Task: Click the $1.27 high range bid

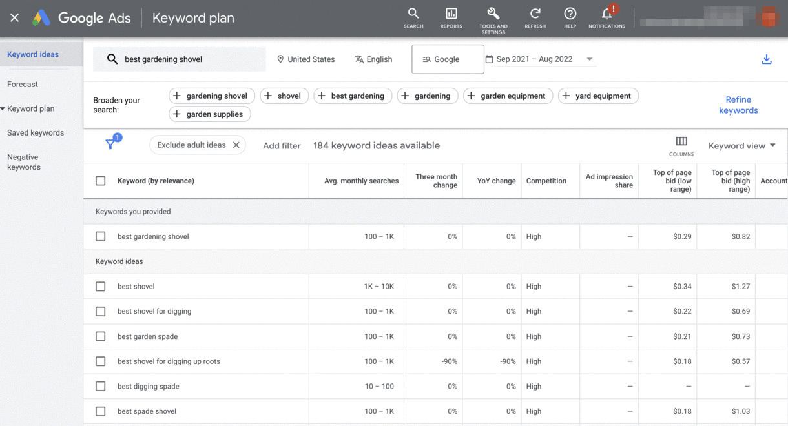Action: coord(741,287)
